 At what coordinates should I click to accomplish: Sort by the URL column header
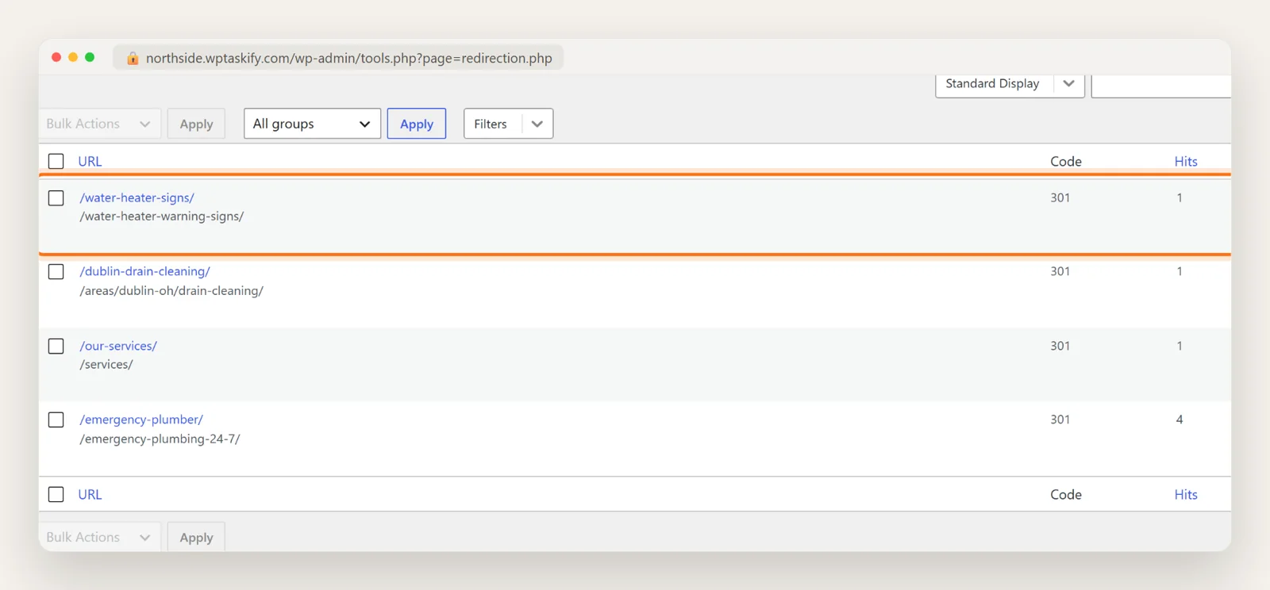[90, 161]
